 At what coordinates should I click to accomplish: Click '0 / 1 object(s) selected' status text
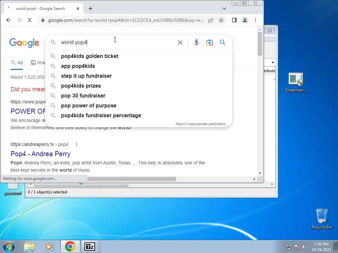(48, 192)
